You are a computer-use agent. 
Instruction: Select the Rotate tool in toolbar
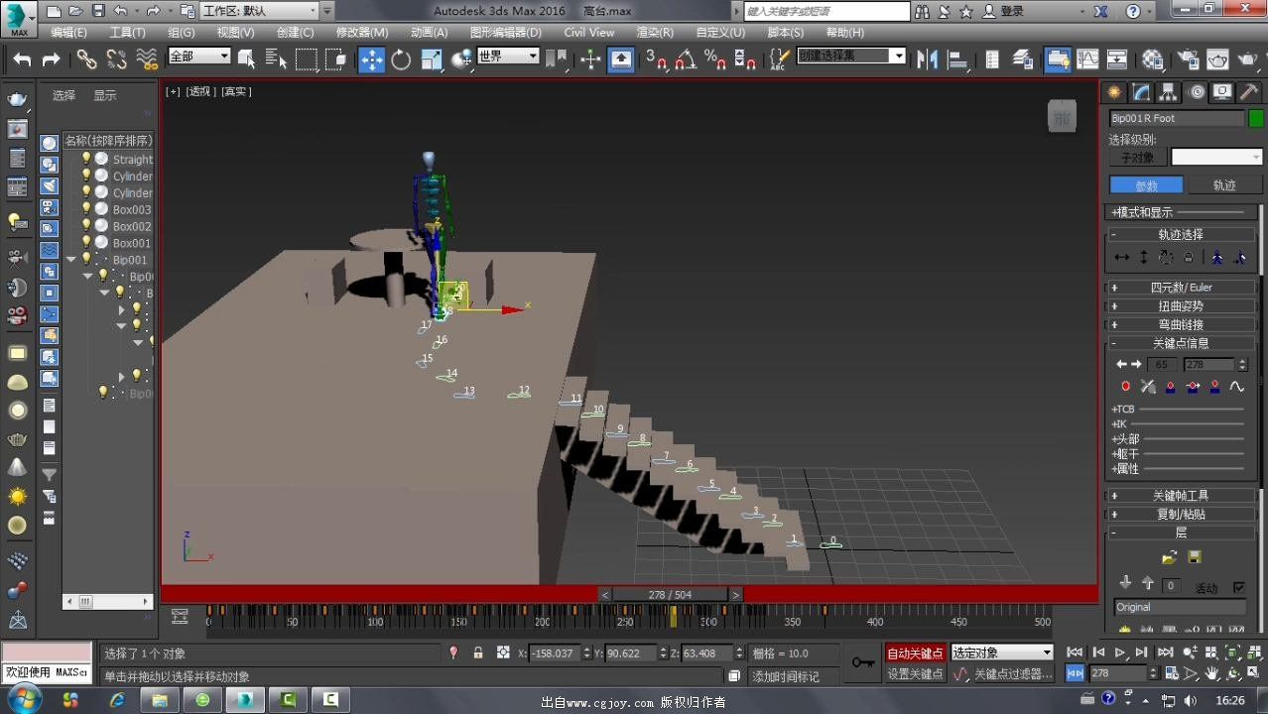(x=401, y=59)
